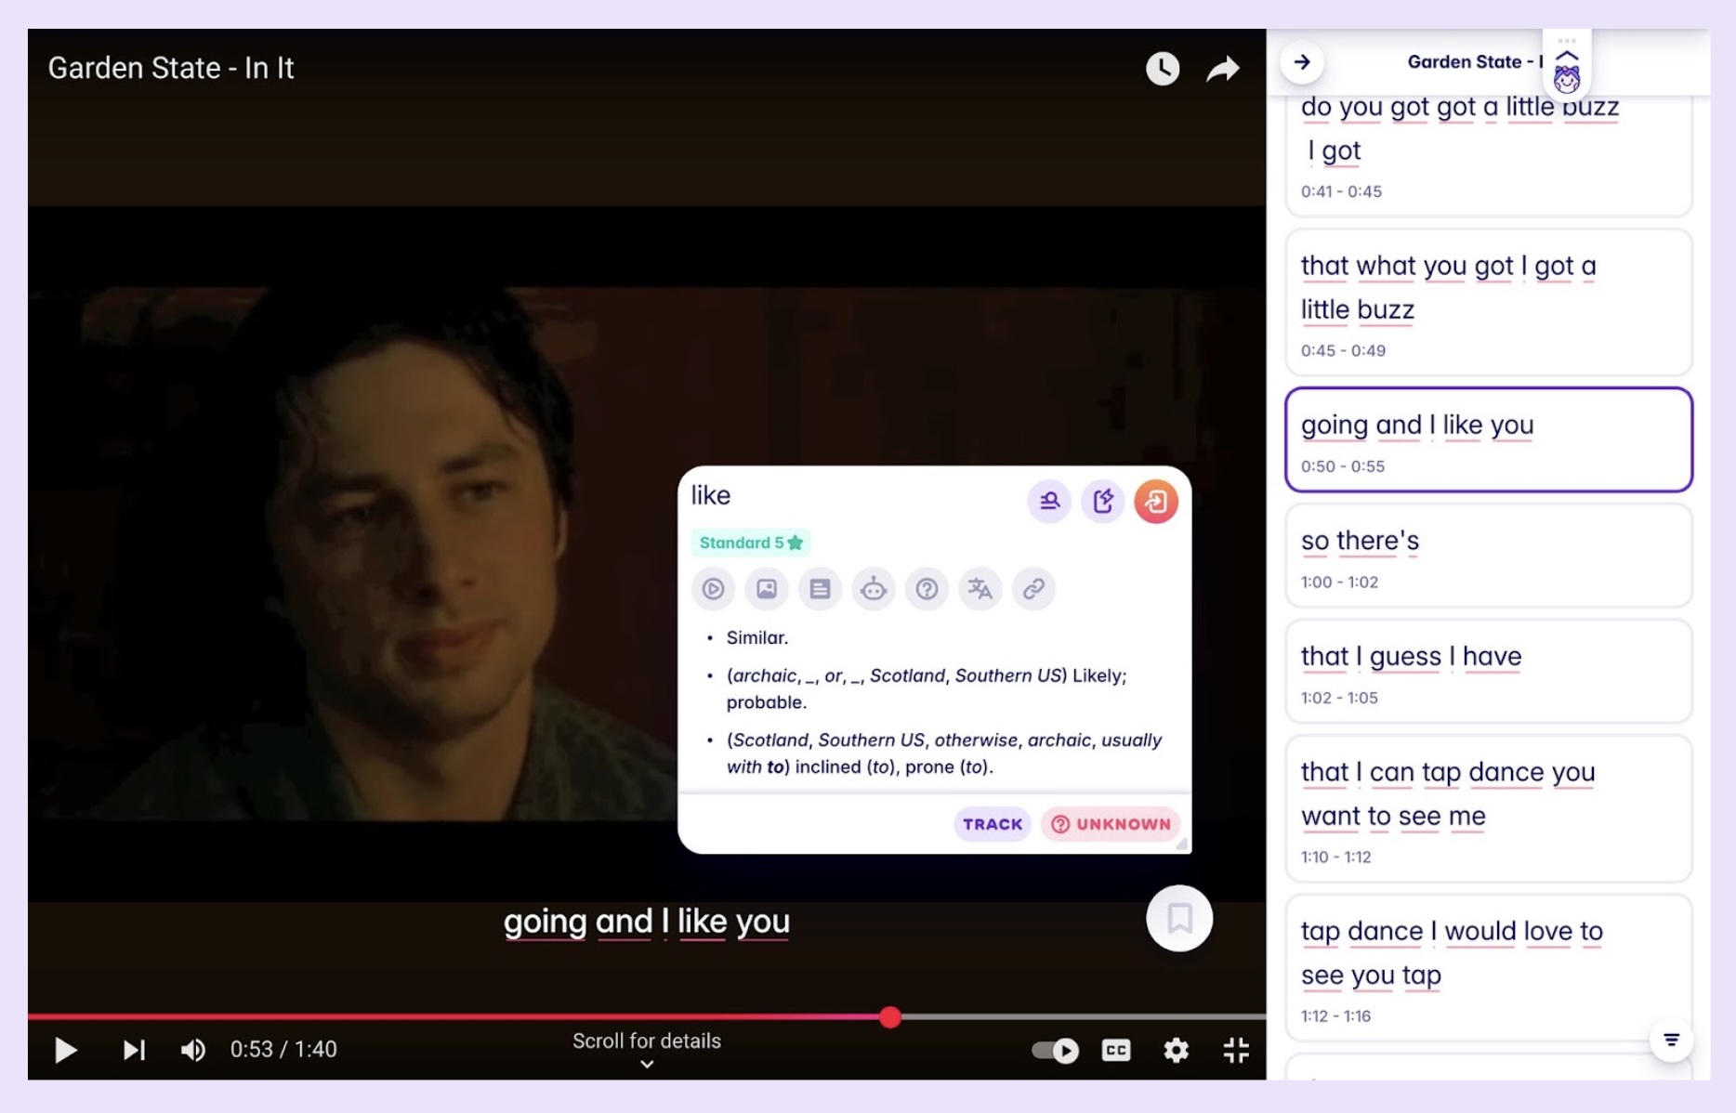This screenshot has height=1113, width=1736.
Task: Toggle autoplay on the video player
Action: tap(1057, 1051)
